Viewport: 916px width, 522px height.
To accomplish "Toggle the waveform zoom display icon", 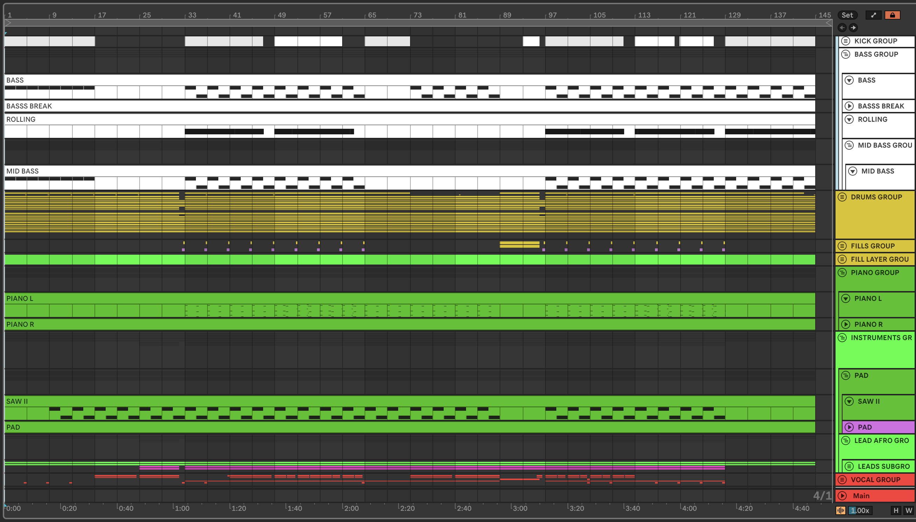I will pyautogui.click(x=840, y=510).
